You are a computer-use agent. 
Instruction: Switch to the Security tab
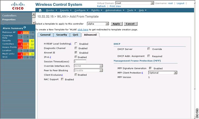point(62,35)
